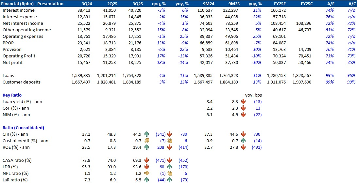Image resolution: width=357 pixels, height=183 pixels.
Task: Click the Key Ratio section heading
Action: tap(12, 95)
